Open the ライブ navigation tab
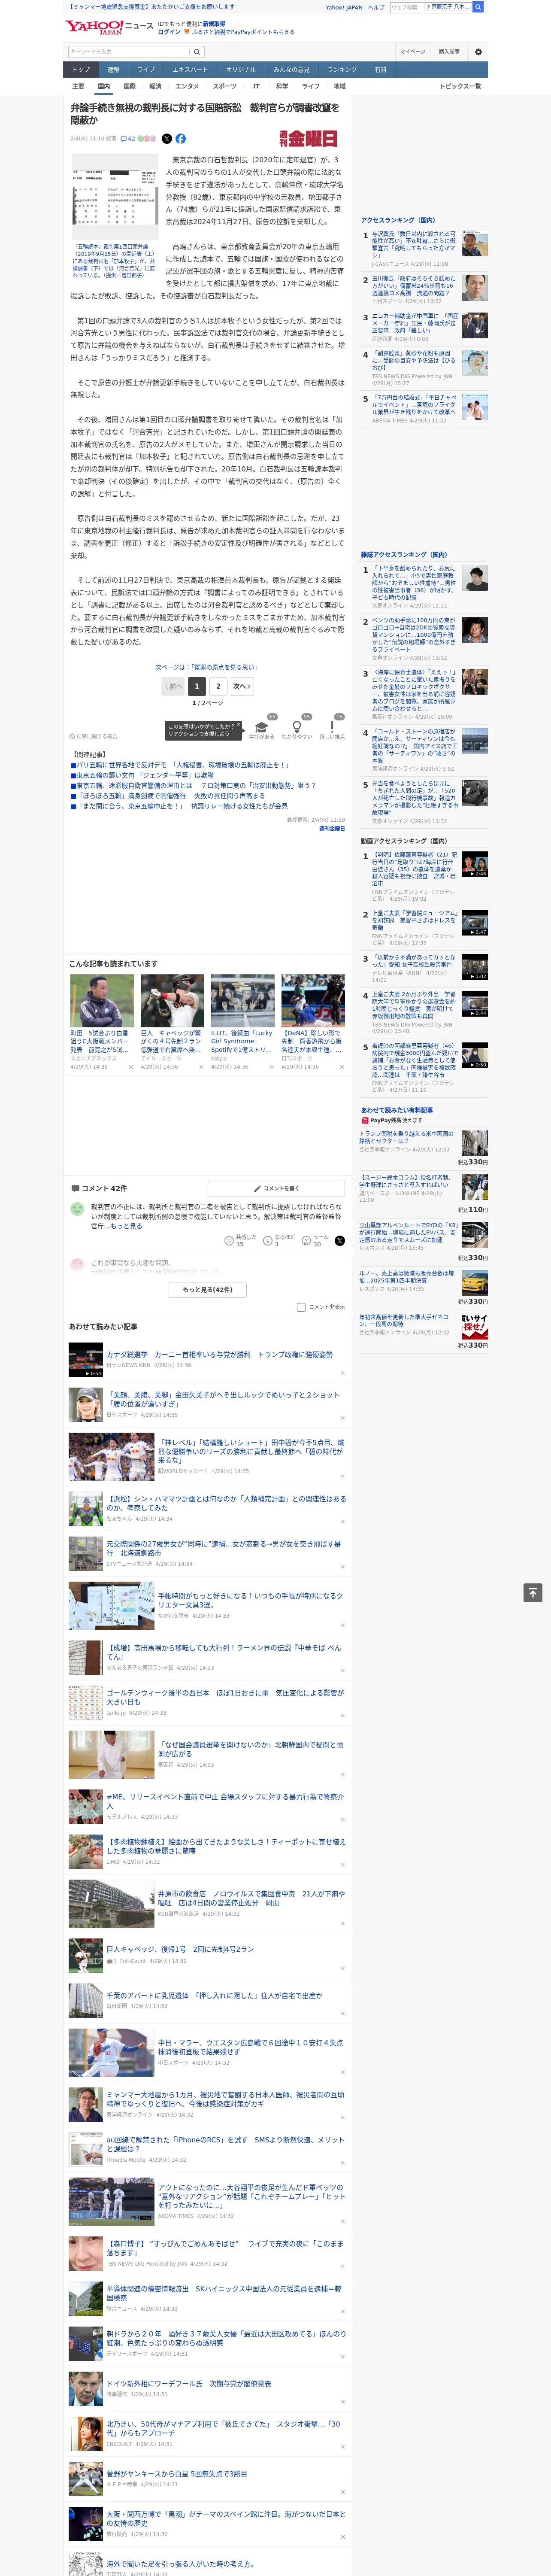The height and width of the screenshot is (2576, 551). coord(146,70)
